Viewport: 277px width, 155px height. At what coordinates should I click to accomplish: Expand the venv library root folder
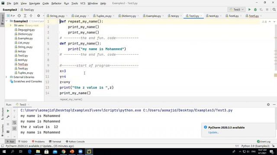(x=10, y=25)
